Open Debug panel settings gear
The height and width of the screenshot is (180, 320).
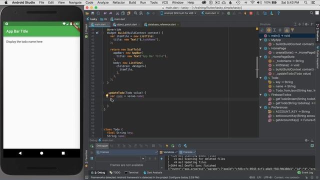click(x=306, y=140)
